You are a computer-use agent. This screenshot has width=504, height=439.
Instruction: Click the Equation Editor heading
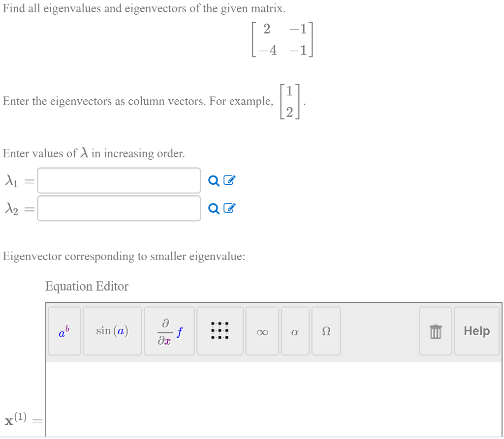coord(87,287)
